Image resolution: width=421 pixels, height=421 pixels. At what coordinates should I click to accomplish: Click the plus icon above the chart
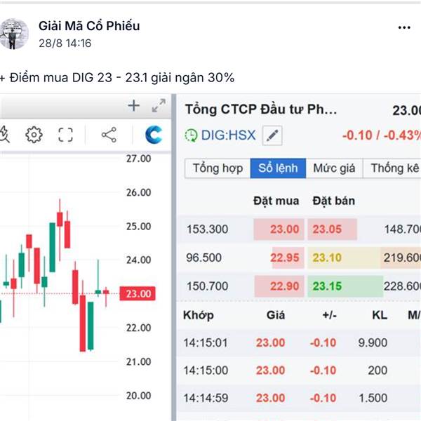(x=133, y=106)
